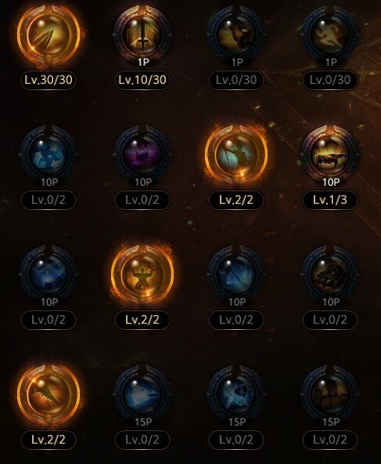Select the dim archer skill costing 15P
Screen dimensions: 381x464
(x=330, y=395)
